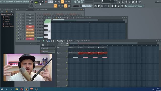Click the red Kick 8bit channel button
Screen dimensions: 161x91
30,27
